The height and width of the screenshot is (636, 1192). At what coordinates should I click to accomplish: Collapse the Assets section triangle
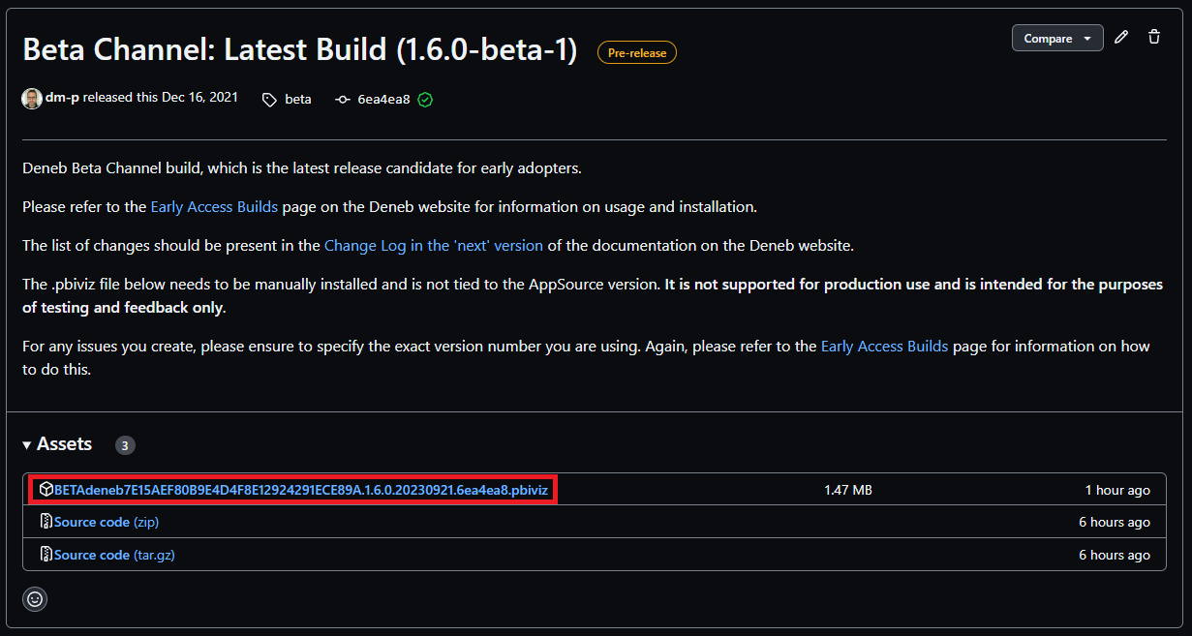(27, 445)
